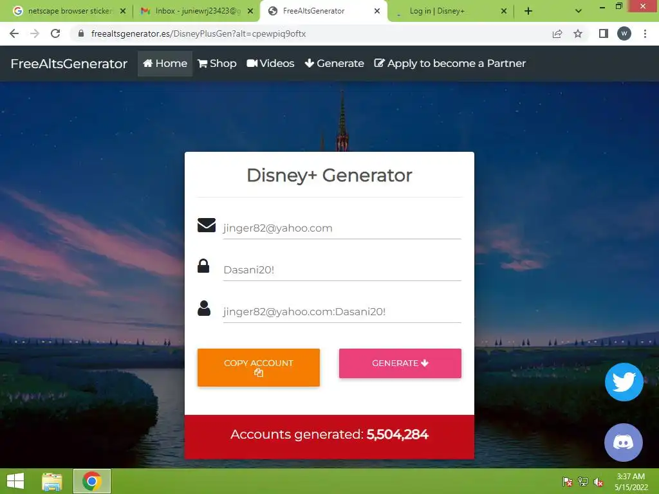Viewport: 659px width, 494px height.
Task: Bookmark this page with the star icon
Action: 578,33
